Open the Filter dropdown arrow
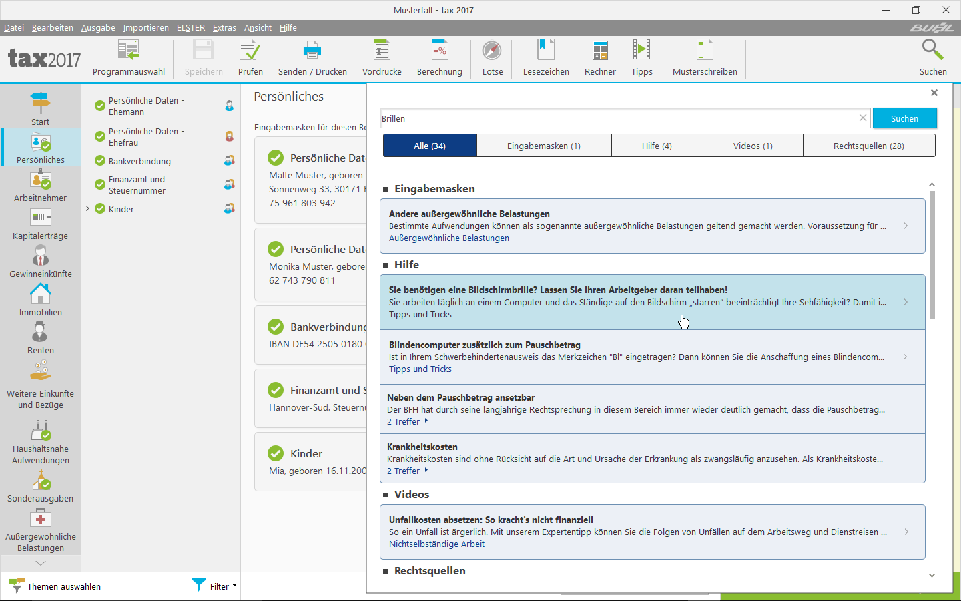 click(x=235, y=586)
